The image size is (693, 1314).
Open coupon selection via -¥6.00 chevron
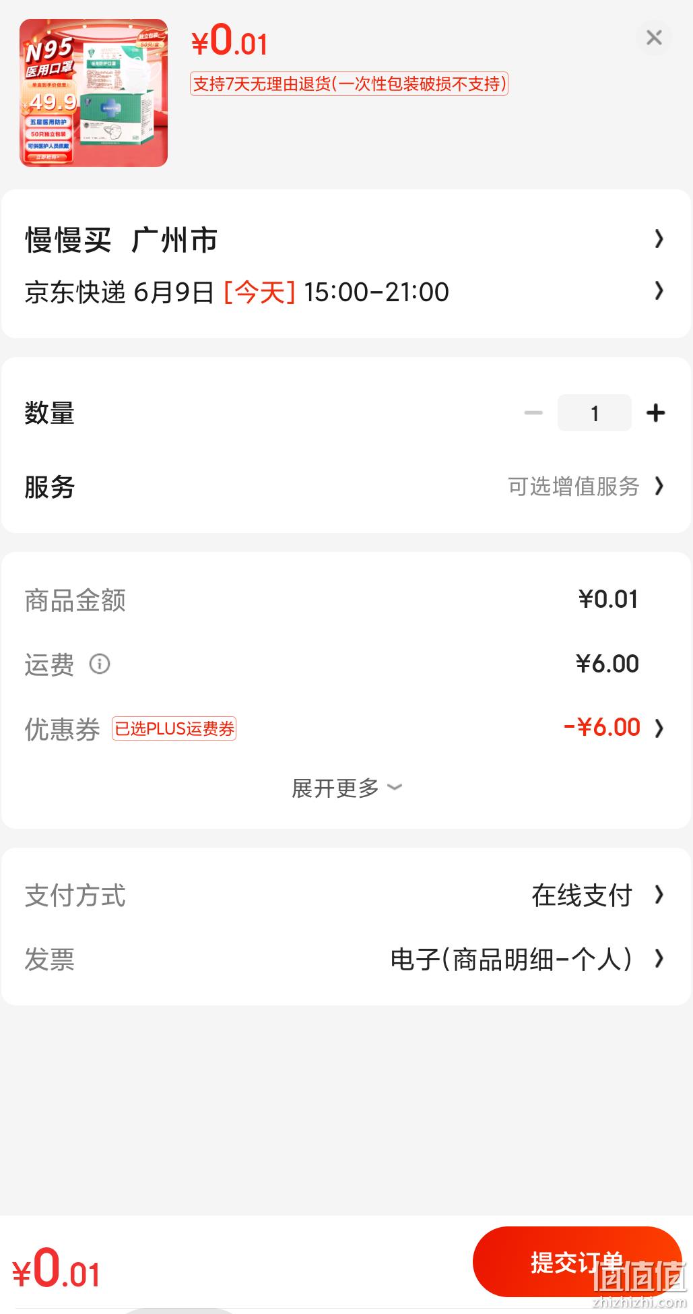tap(659, 728)
